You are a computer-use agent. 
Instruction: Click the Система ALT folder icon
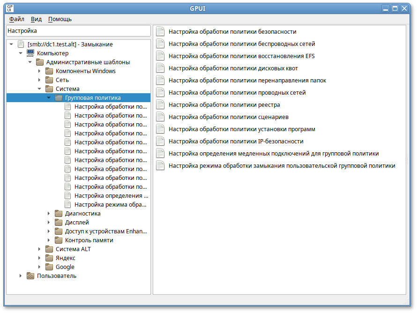(49, 249)
